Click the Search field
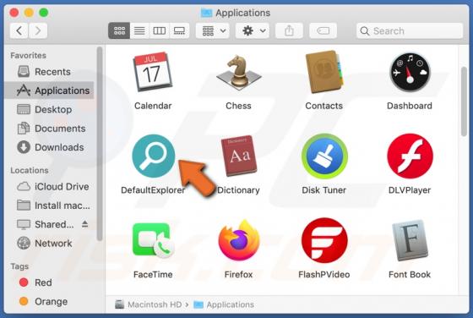Image resolution: width=473 pixels, height=318 pixels. pos(410,30)
